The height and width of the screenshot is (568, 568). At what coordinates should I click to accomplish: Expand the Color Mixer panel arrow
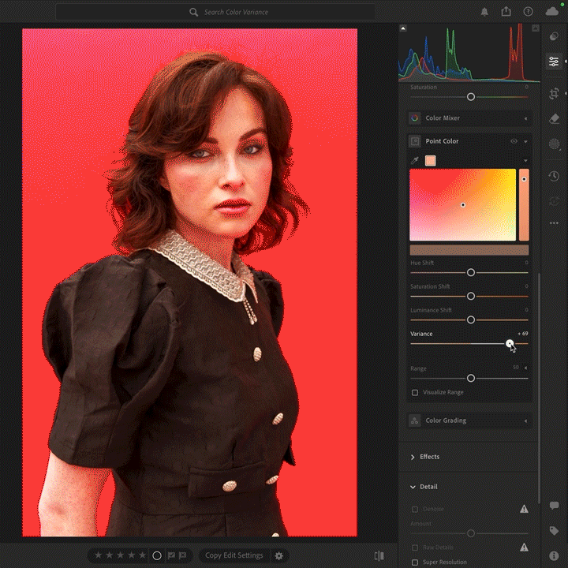pos(525,118)
